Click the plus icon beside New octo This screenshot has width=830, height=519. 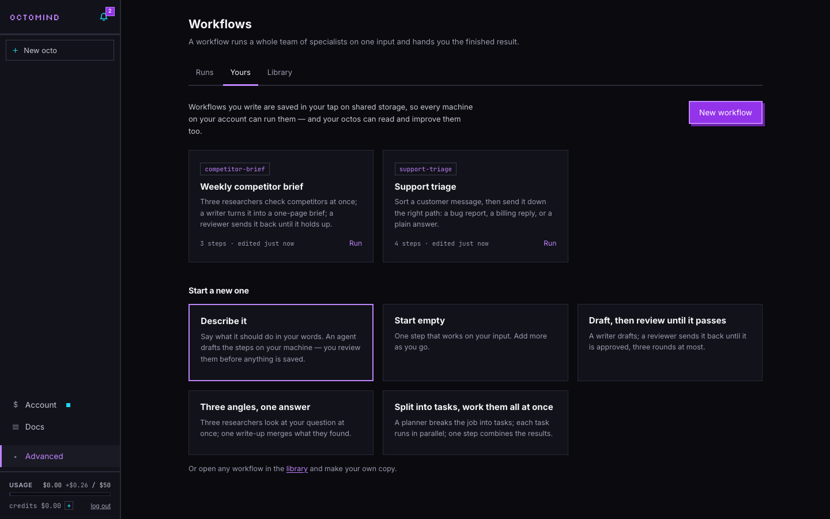[x=16, y=51]
